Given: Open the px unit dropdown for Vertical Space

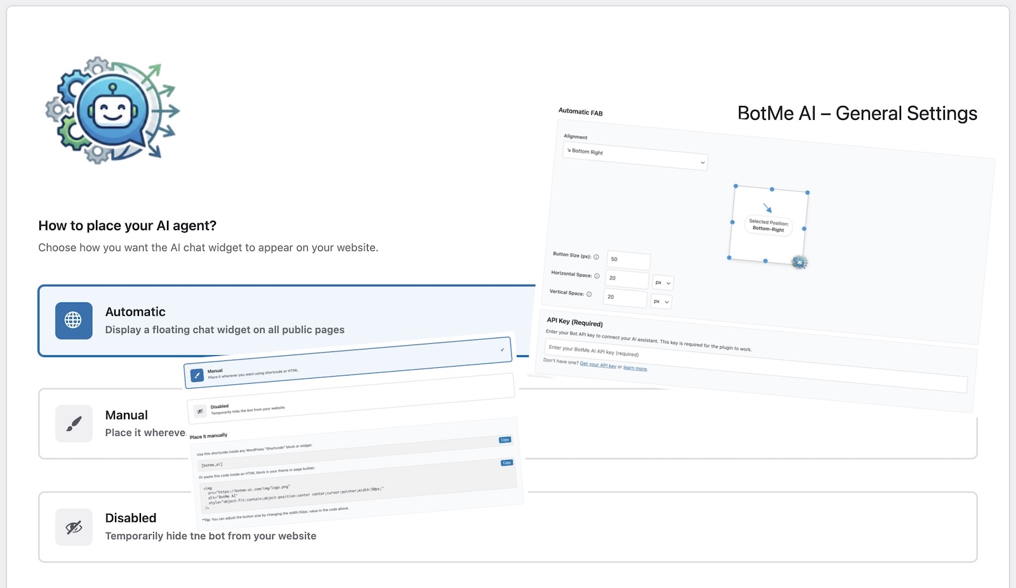Looking at the screenshot, I should (x=661, y=302).
